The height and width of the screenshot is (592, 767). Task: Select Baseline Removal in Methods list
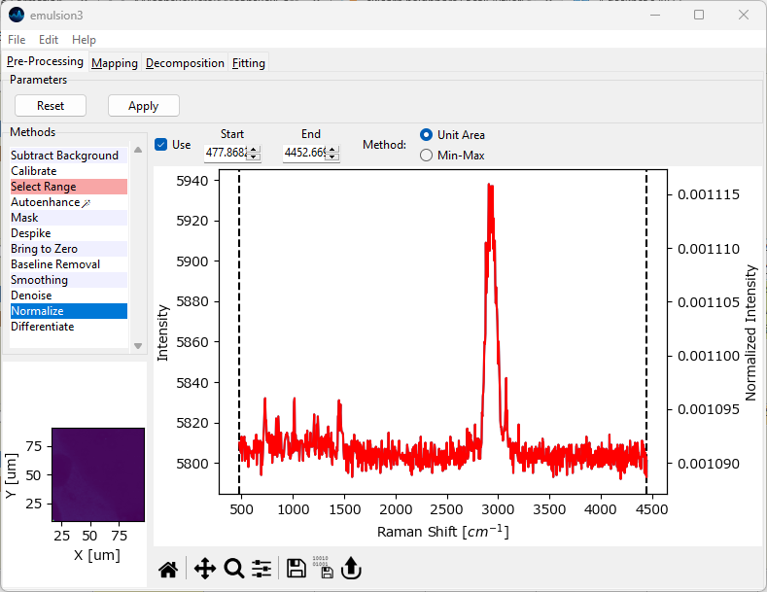(55, 264)
